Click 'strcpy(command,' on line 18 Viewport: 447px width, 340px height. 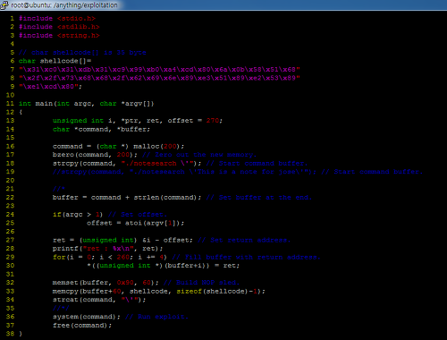click(85, 164)
